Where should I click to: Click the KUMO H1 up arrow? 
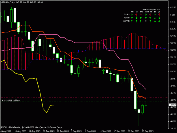[150, 18]
